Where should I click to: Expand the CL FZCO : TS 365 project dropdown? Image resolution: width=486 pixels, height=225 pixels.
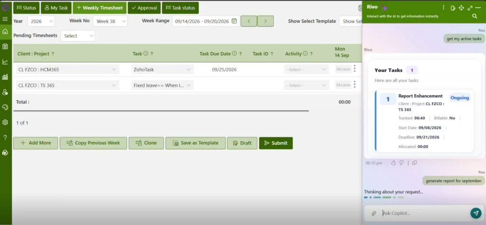click(67, 85)
